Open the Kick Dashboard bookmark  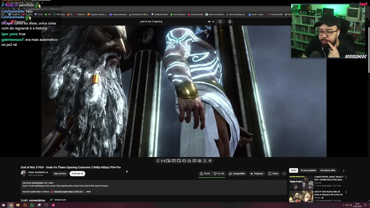click(178, 14)
